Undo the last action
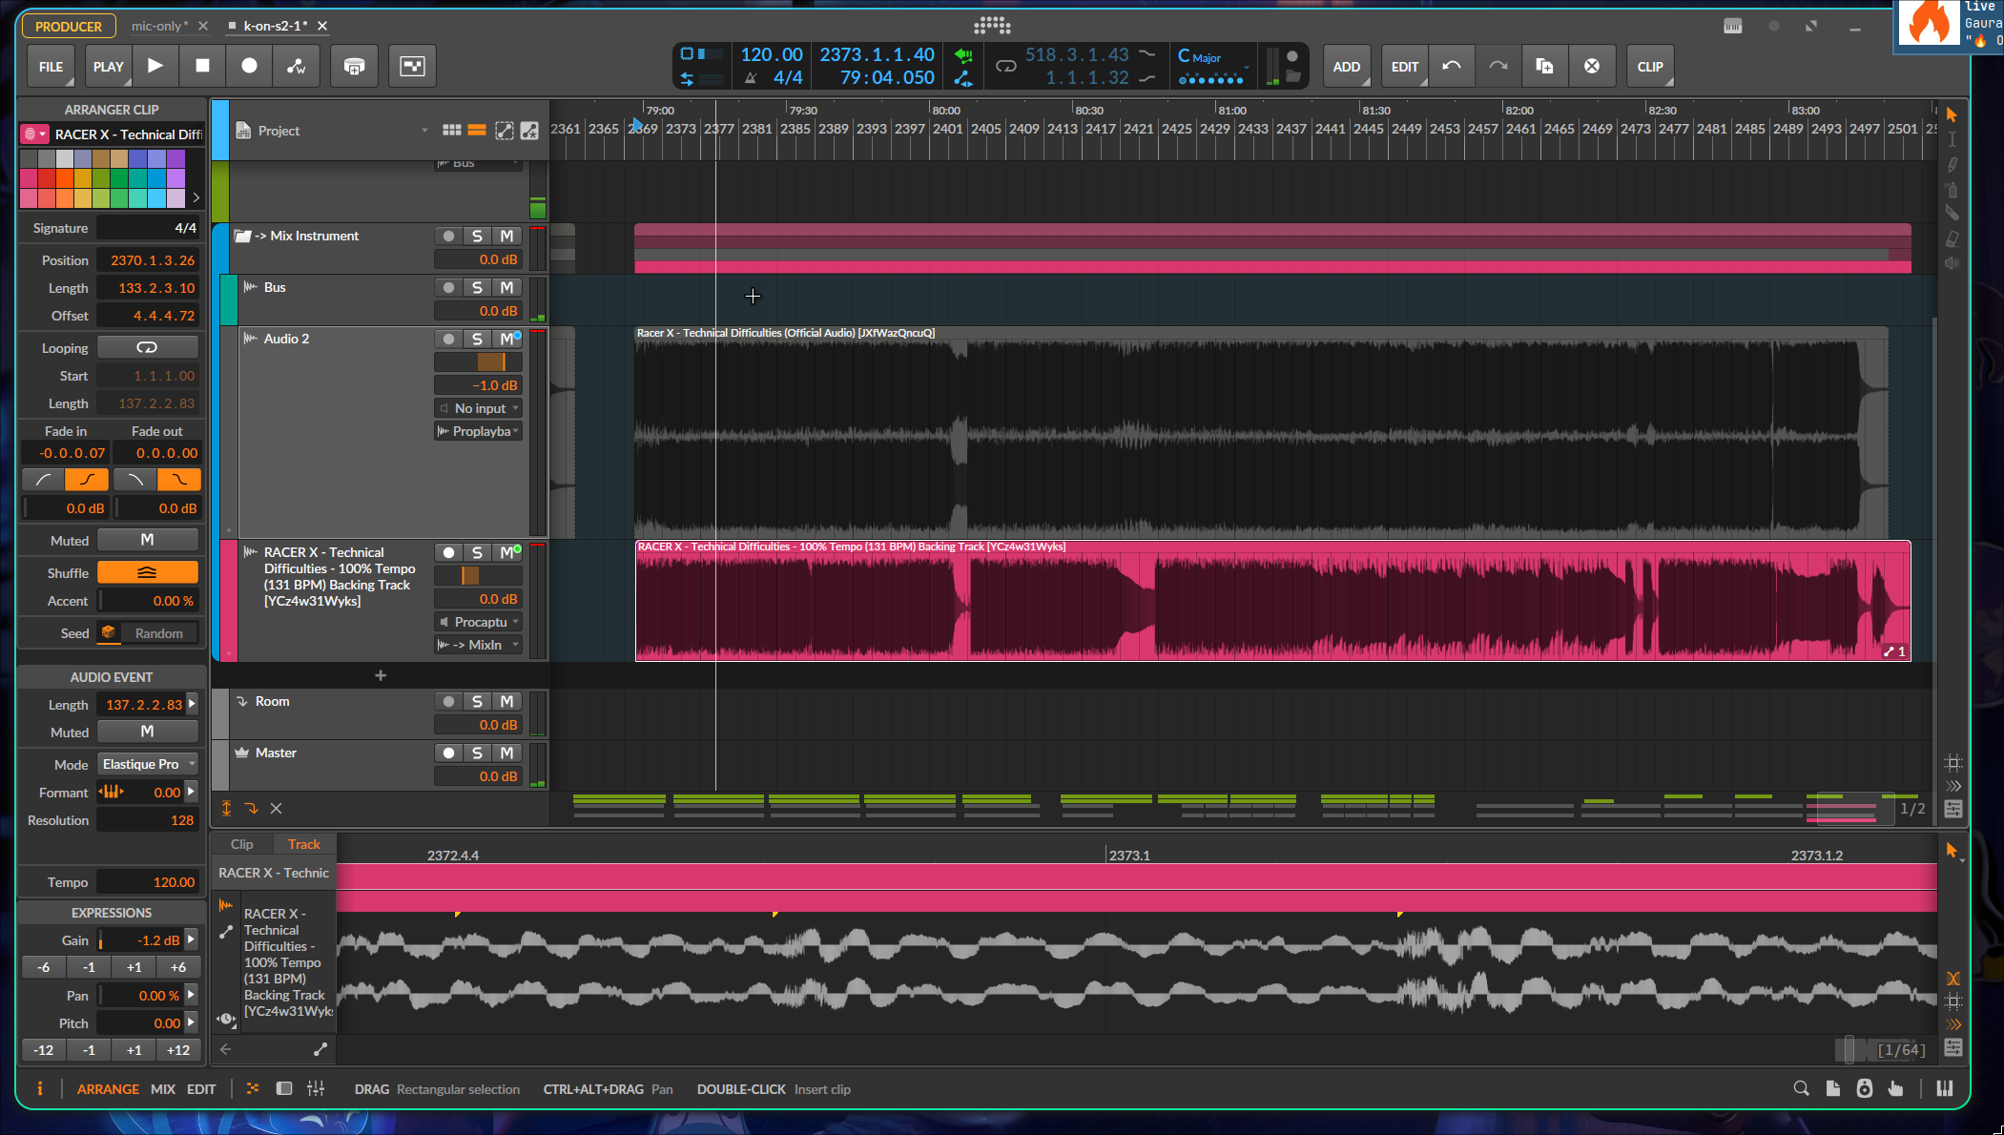Screen dimensions: 2004x1135 (1451, 66)
